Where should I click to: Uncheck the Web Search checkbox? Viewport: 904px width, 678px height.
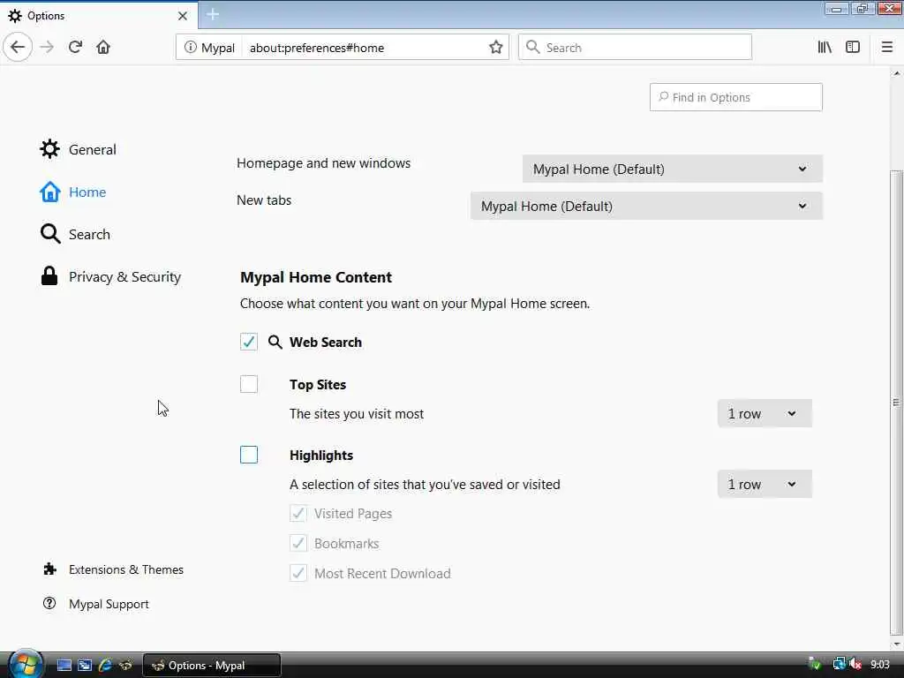(249, 342)
